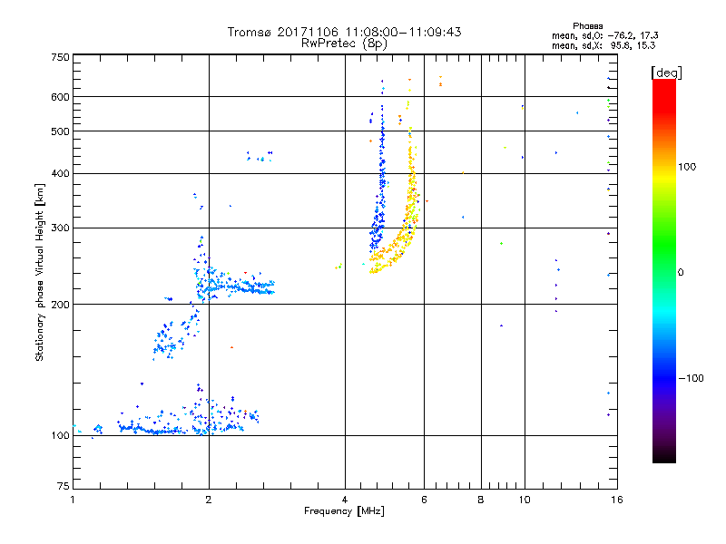The height and width of the screenshot is (544, 726).
Task: Click the '-100' colorbar tick label
Action: (x=691, y=378)
